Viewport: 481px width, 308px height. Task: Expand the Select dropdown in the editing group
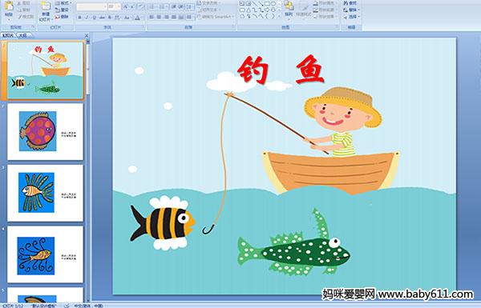click(x=352, y=17)
